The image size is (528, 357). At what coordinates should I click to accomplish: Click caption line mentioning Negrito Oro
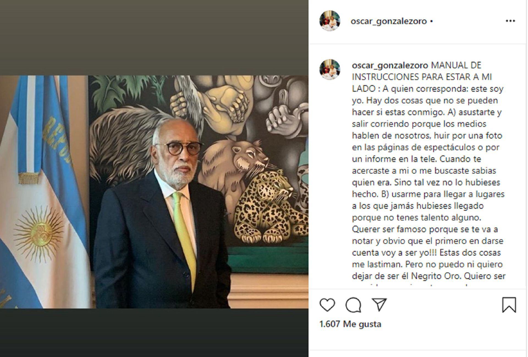point(429,276)
